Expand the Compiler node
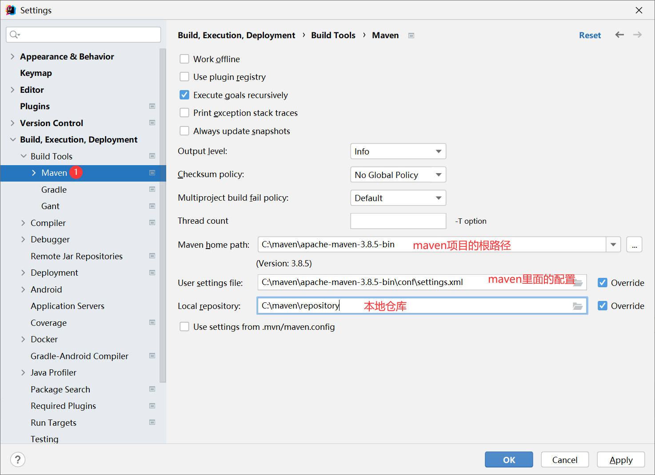655x475 pixels. [x=23, y=223]
